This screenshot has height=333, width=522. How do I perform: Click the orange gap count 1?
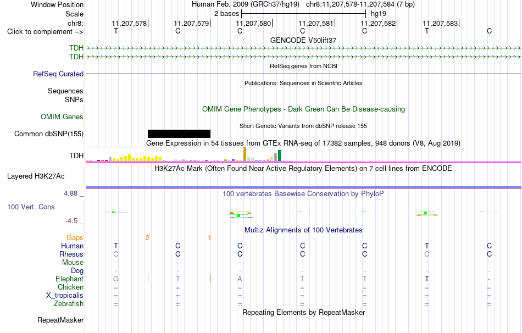(209, 238)
